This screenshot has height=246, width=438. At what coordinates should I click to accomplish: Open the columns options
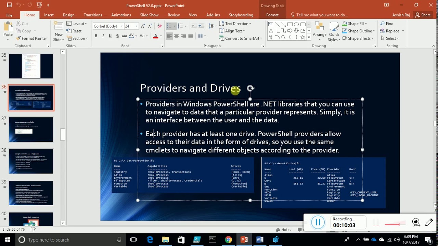point(202,36)
